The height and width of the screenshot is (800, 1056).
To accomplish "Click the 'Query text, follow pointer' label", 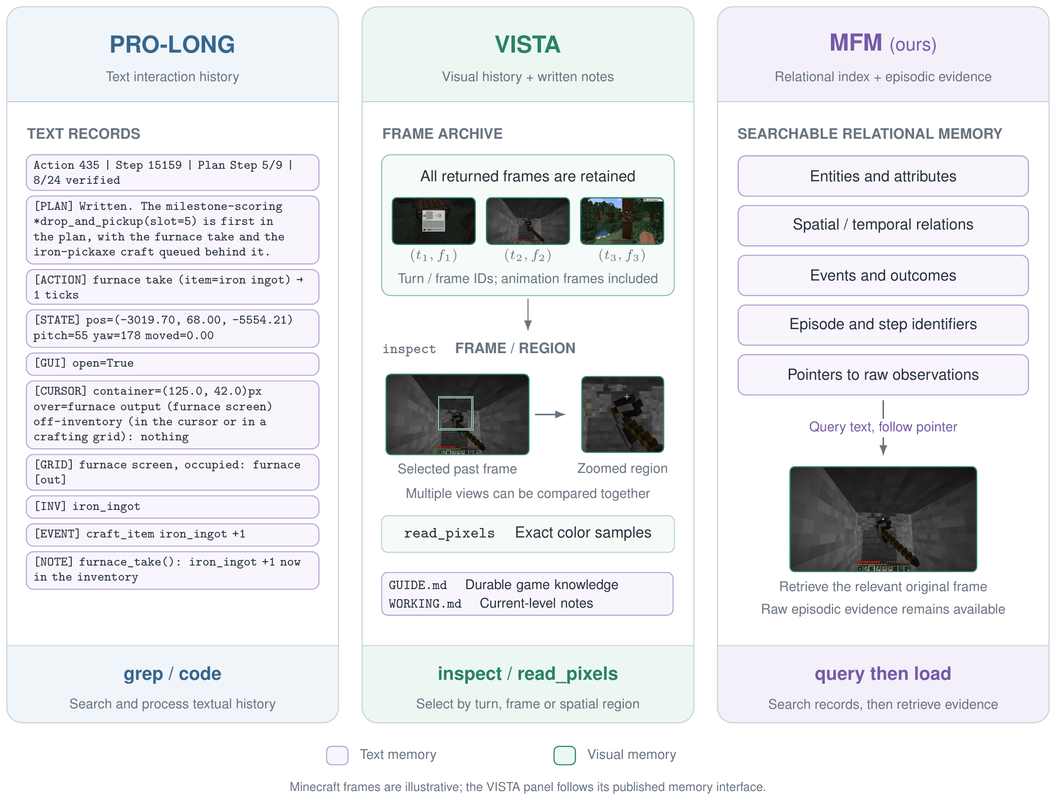I will click(x=883, y=427).
